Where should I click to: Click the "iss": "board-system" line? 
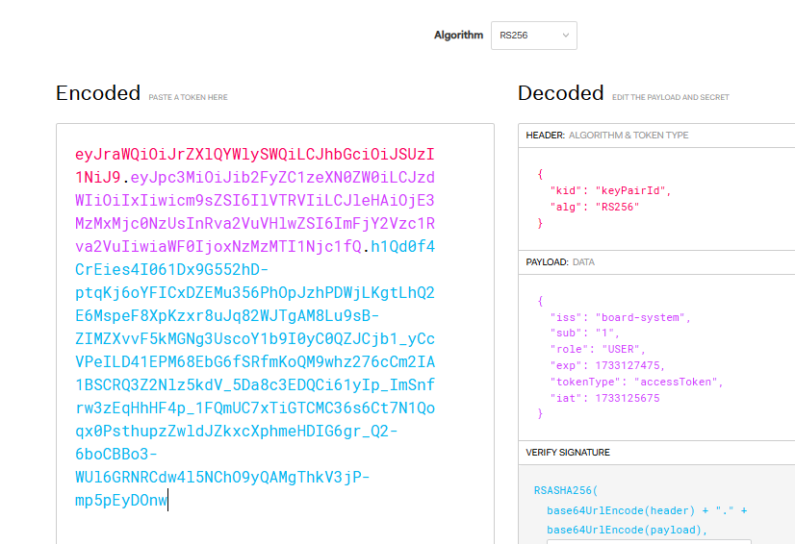(x=620, y=317)
